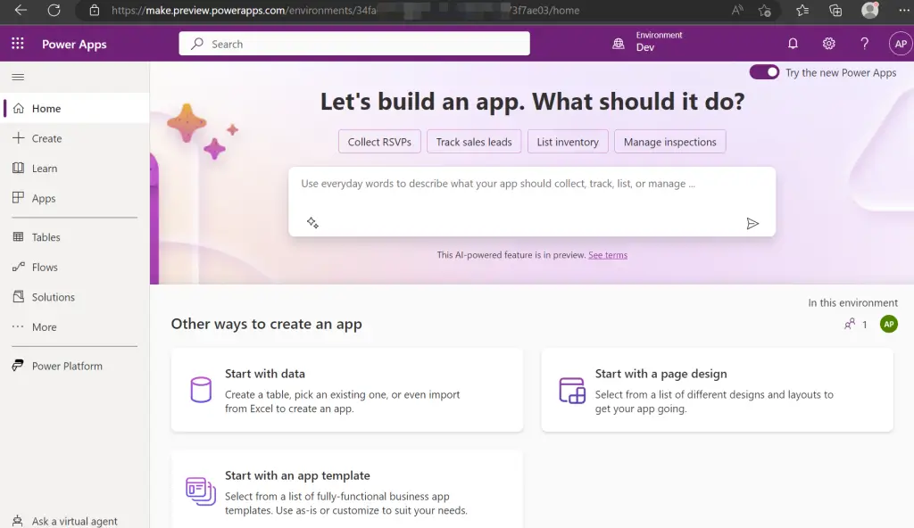Open Learn in sidebar

tap(75, 169)
